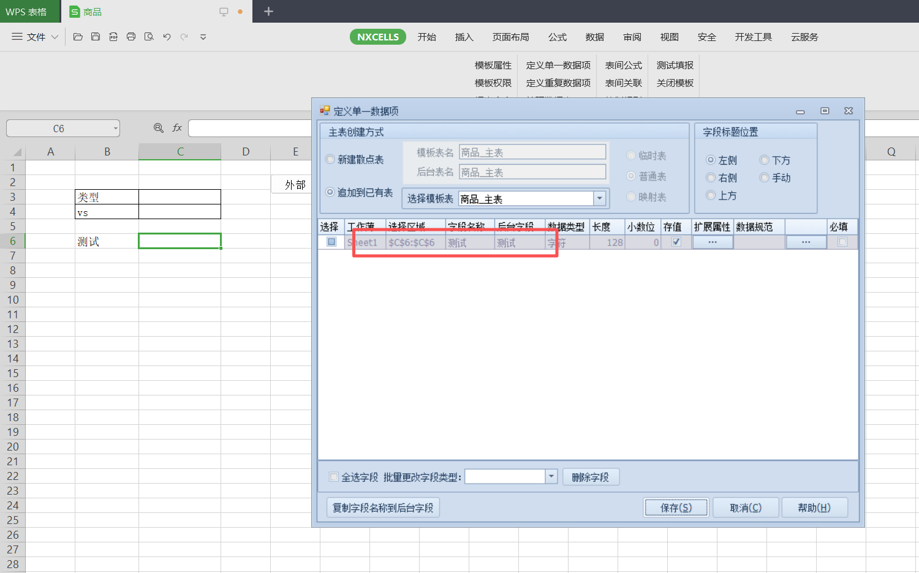Screen dimensions: 919x573
Task: Click the print icon
Action: click(131, 37)
